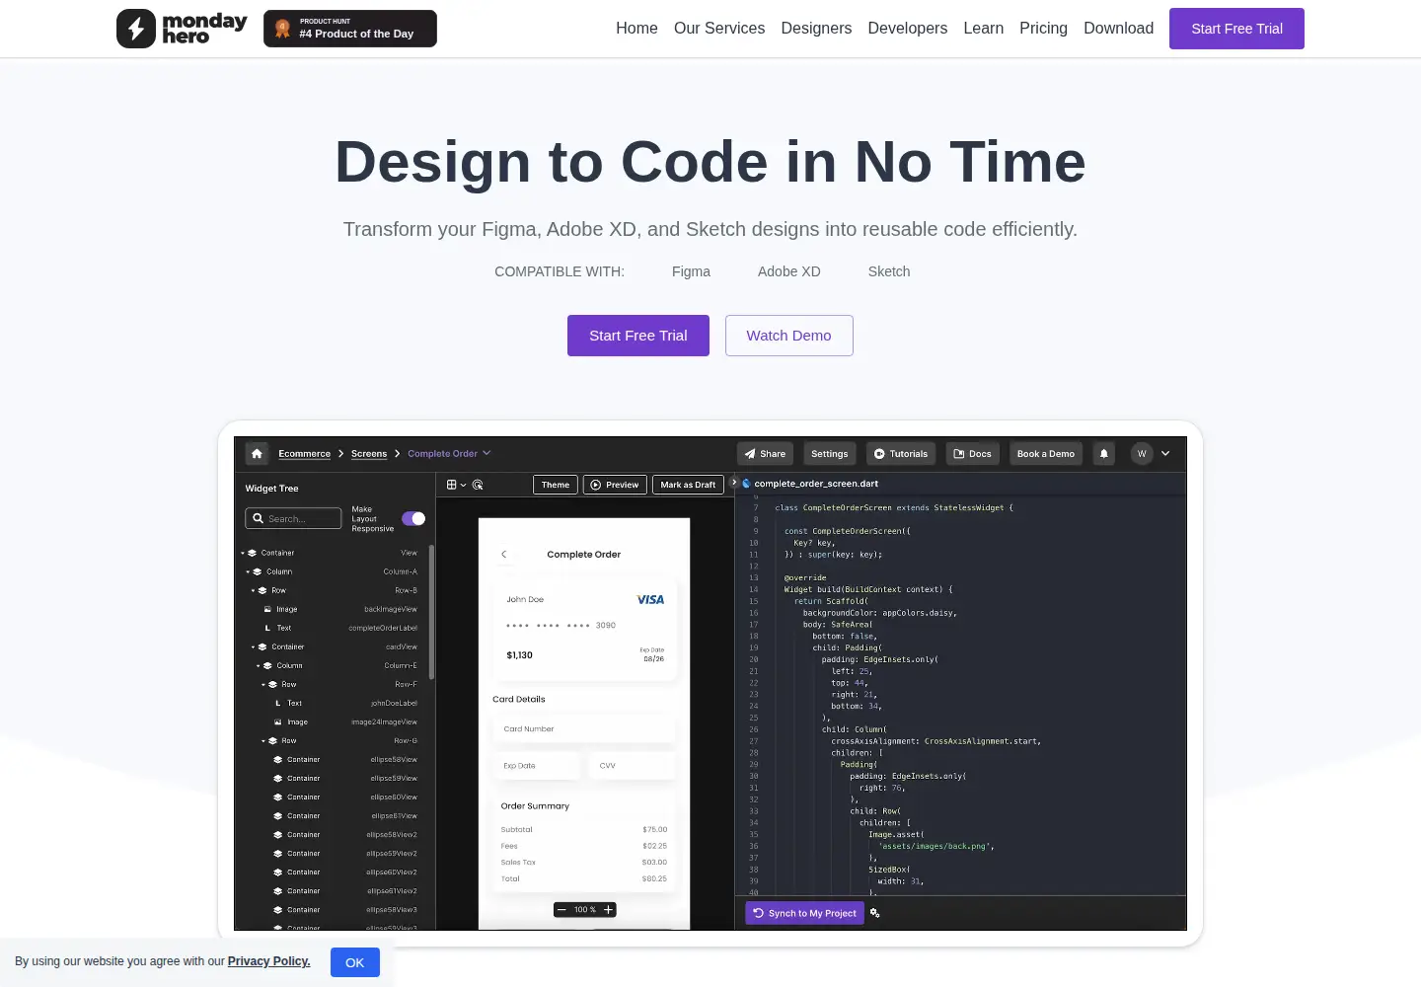The height and width of the screenshot is (987, 1421).
Task: Click text icon of completeOrderLabel row
Action: tap(267, 629)
